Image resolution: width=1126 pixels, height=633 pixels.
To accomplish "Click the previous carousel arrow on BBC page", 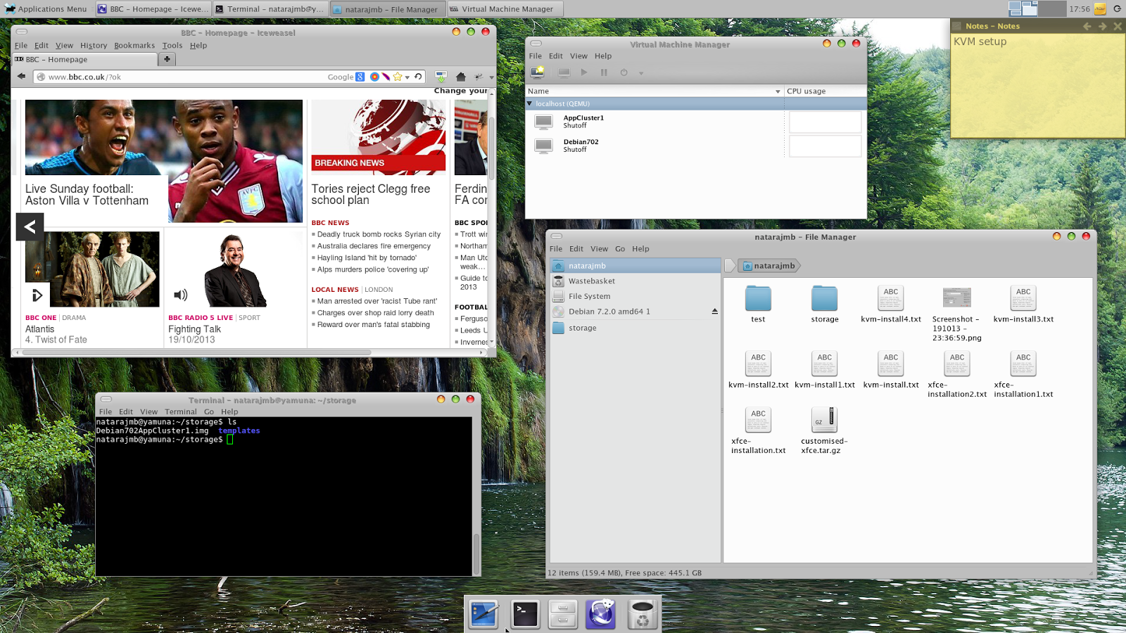I will pyautogui.click(x=30, y=226).
